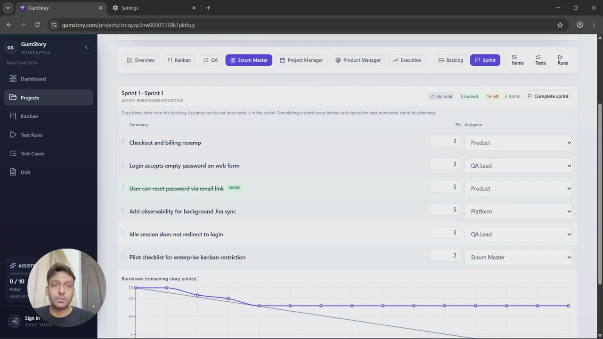603x339 pixels.
Task: Grab the drag handle of Checkout and billing revamp
Action: (x=123, y=142)
